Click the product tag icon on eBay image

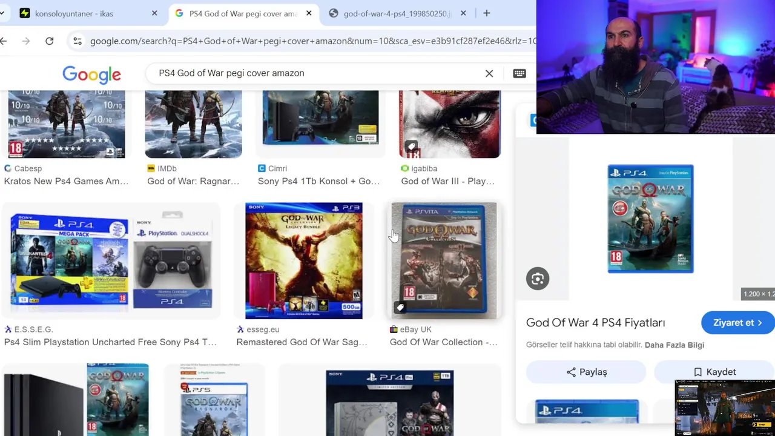click(400, 308)
